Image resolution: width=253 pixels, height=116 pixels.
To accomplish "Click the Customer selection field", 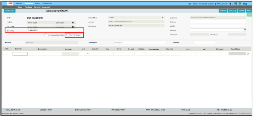I will point(218,17).
